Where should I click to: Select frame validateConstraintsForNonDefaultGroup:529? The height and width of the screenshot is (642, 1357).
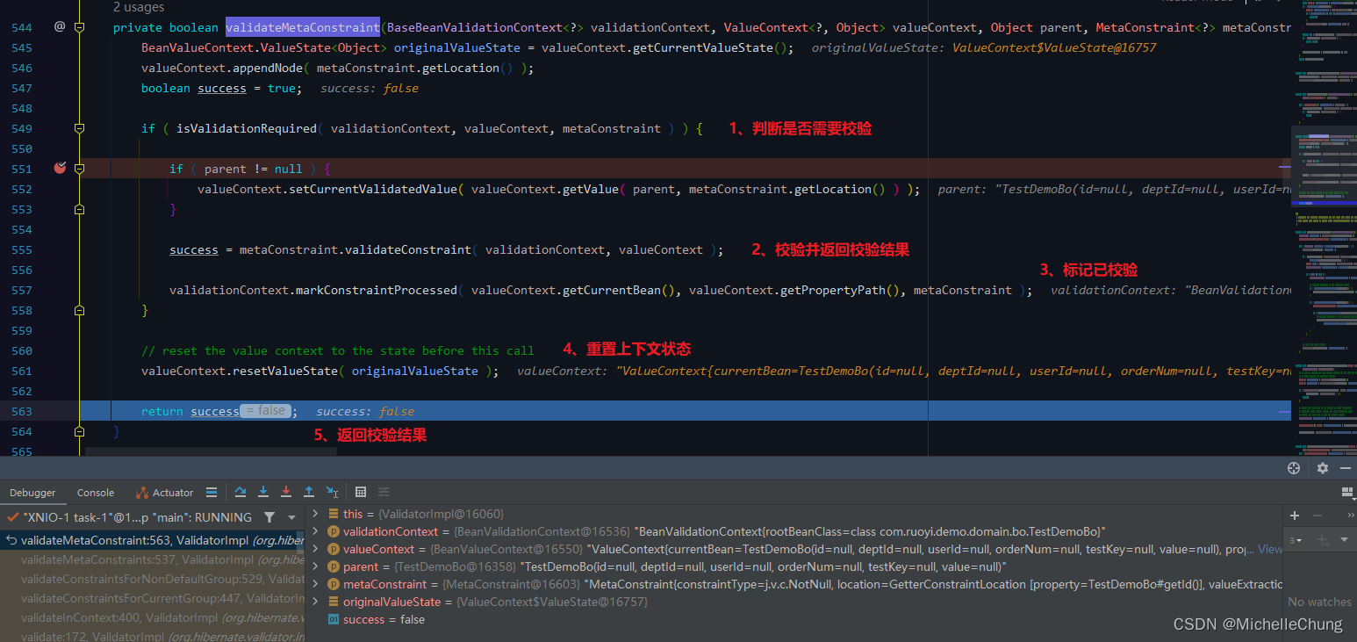pos(152,579)
